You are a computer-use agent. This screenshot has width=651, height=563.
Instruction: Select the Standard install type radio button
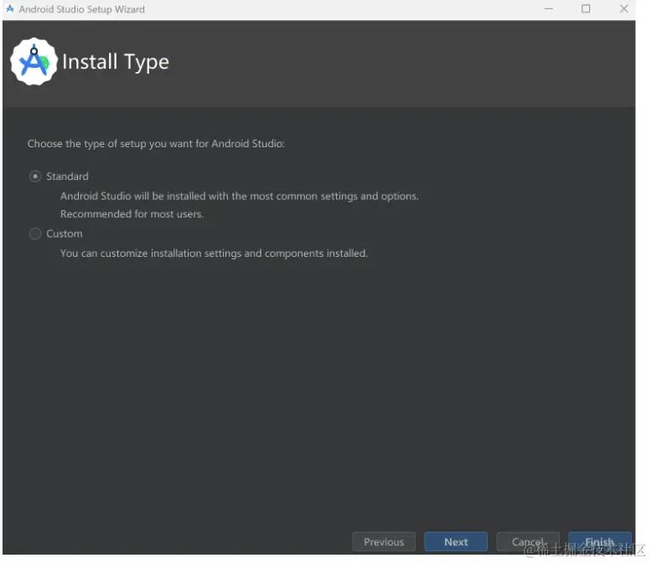pyautogui.click(x=35, y=177)
